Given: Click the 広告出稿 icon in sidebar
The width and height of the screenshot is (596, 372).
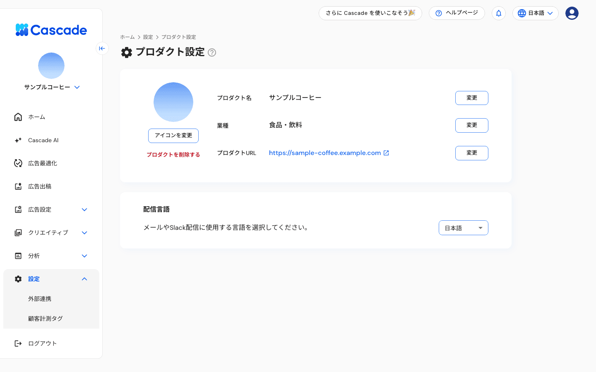Looking at the screenshot, I should click(x=18, y=186).
